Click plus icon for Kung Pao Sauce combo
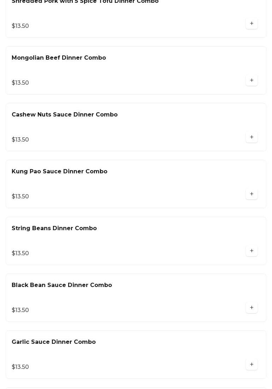 coord(252,194)
